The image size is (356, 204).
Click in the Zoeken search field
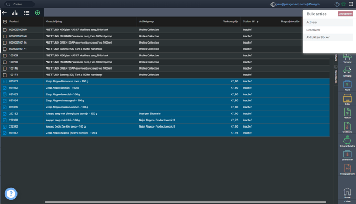(x=19, y=4)
